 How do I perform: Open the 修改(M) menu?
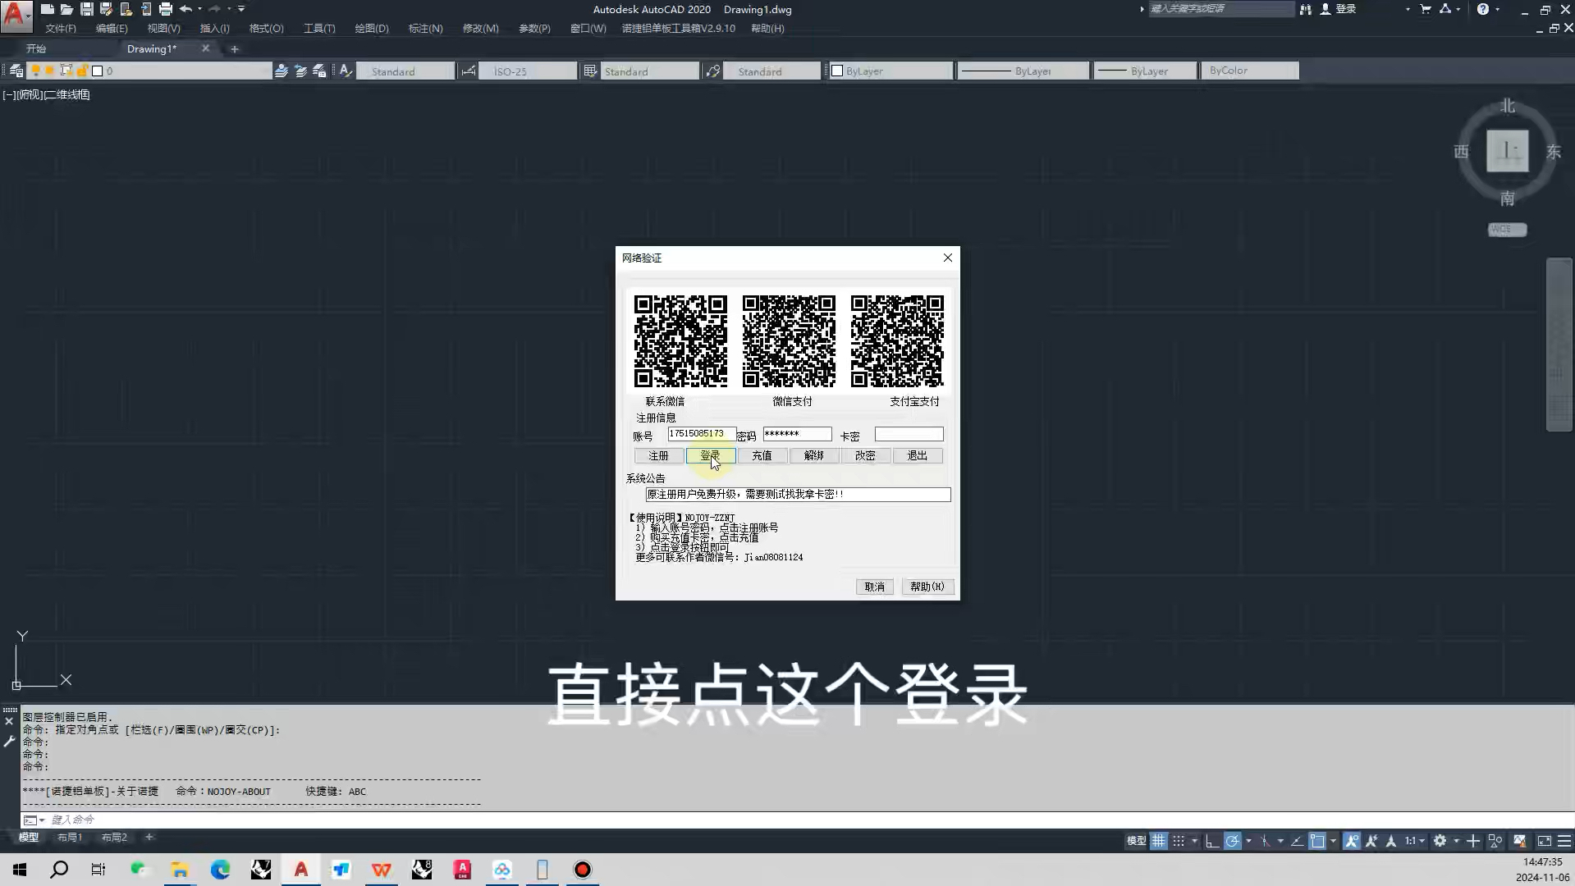point(480,28)
